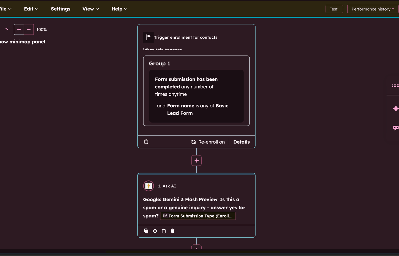Select the Duplicate action icon on Ask AI

click(146, 231)
